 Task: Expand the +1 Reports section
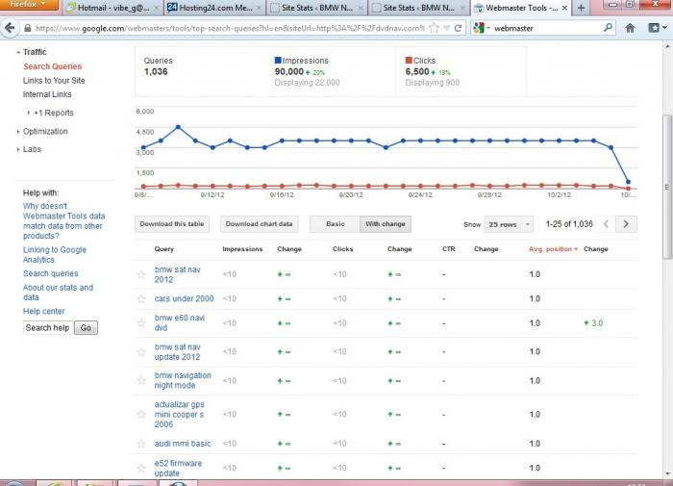28,113
